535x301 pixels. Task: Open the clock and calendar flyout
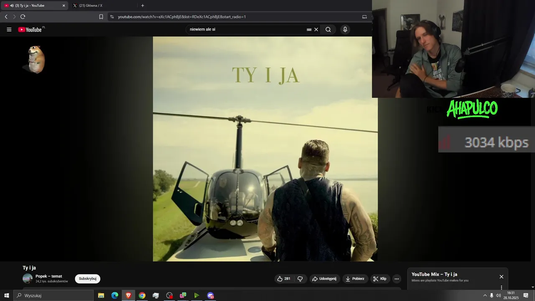pyautogui.click(x=511, y=296)
